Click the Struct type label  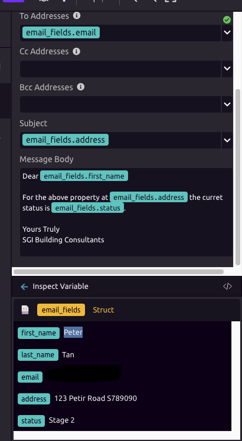pyautogui.click(x=103, y=310)
